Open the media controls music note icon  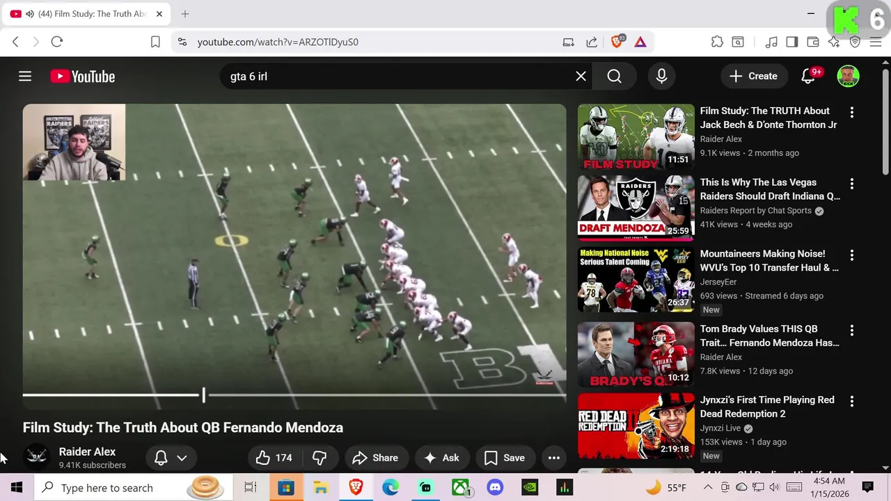771,42
